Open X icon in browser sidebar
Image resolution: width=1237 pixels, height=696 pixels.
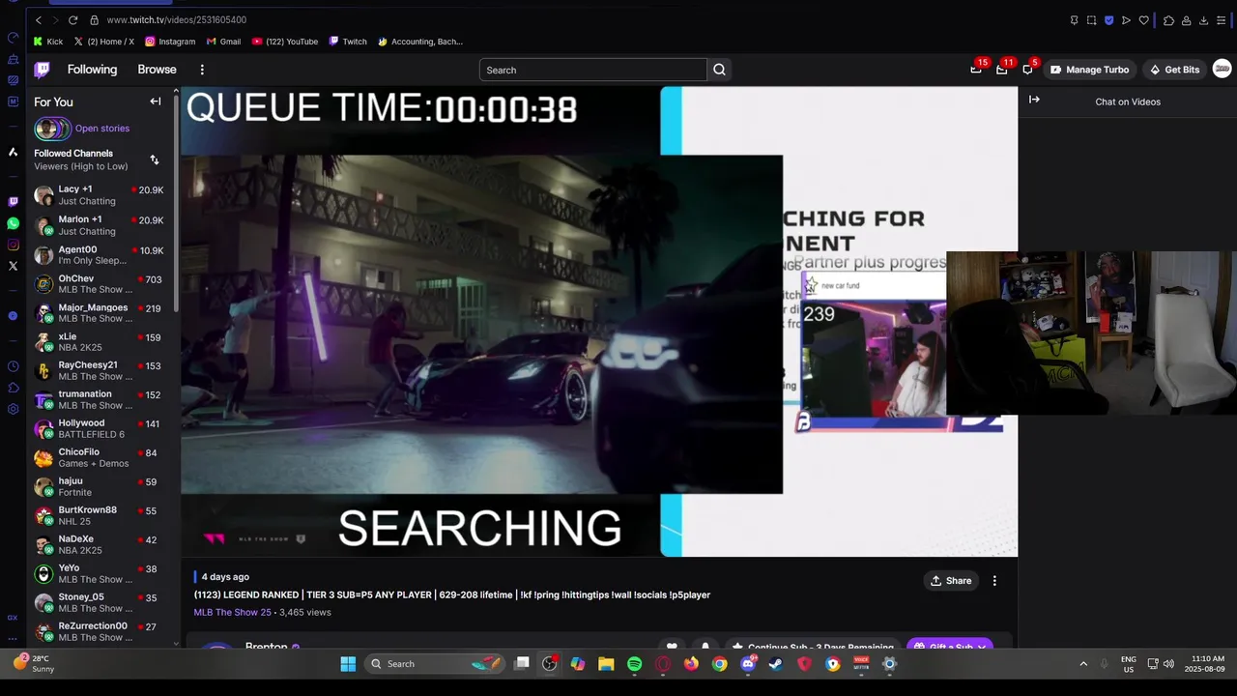click(13, 266)
